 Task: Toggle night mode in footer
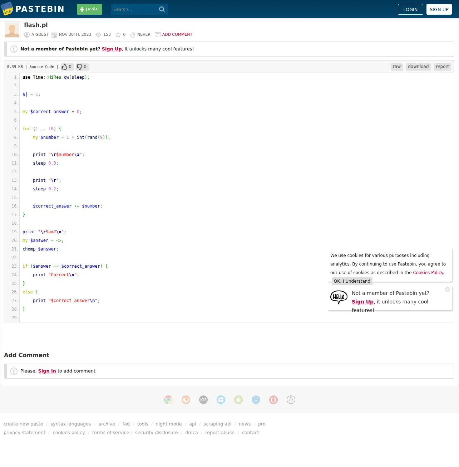coord(169,424)
